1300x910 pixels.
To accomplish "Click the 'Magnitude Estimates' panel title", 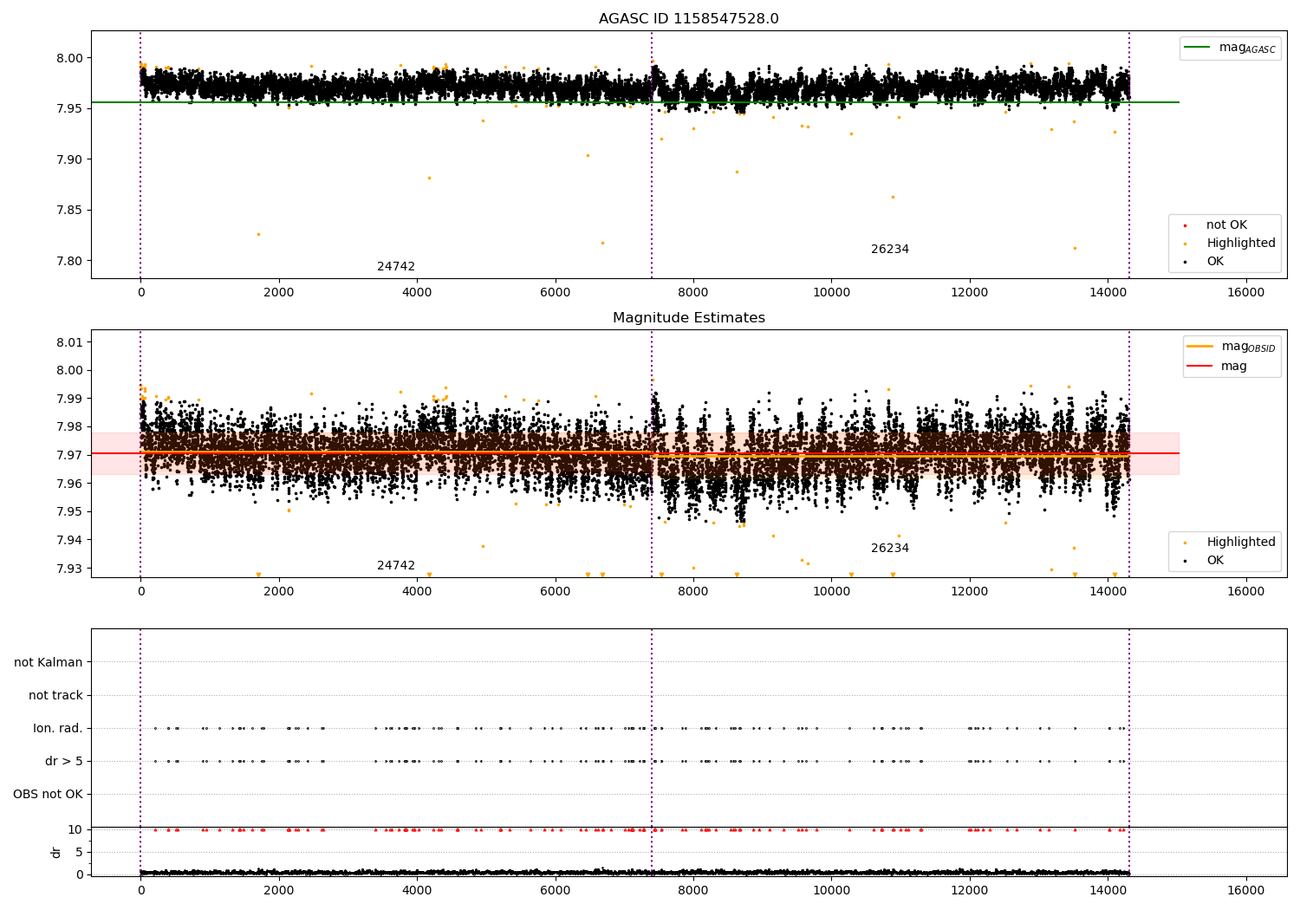I will coord(689,318).
